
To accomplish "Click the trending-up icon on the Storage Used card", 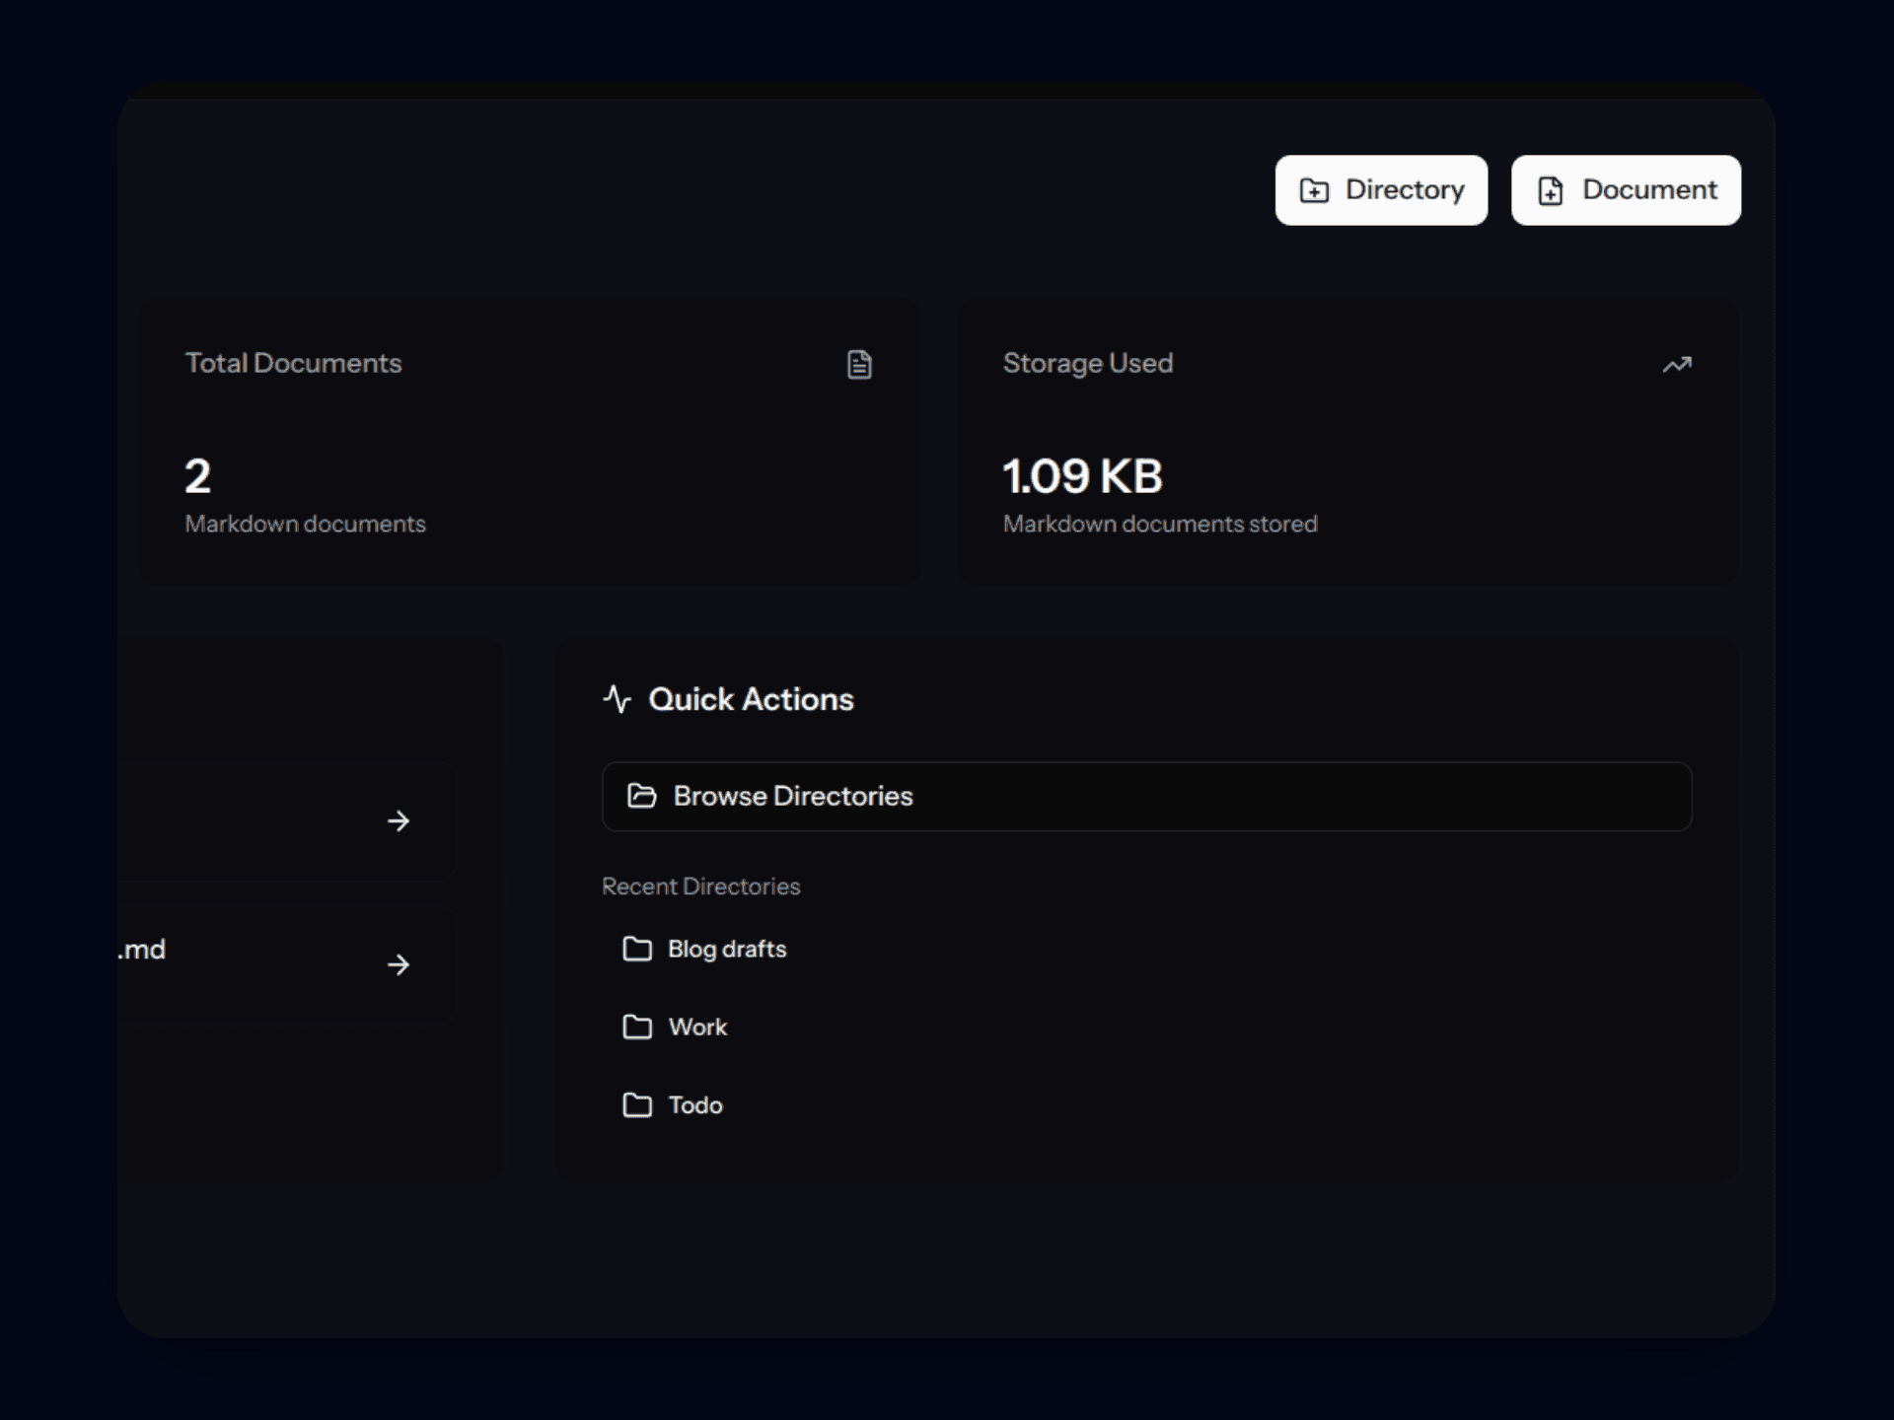I will point(1677,364).
